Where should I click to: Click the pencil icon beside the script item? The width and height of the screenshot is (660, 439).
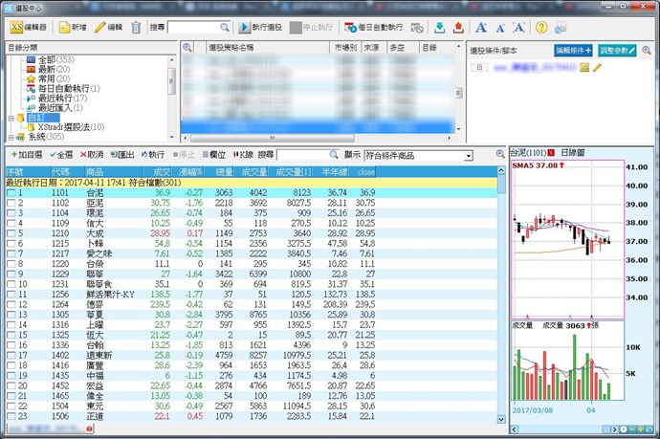[598, 68]
